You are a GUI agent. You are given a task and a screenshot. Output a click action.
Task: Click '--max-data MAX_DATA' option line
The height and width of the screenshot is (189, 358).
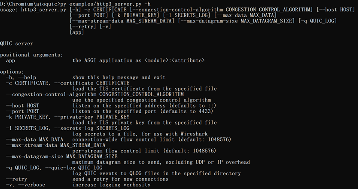[x=119, y=140]
